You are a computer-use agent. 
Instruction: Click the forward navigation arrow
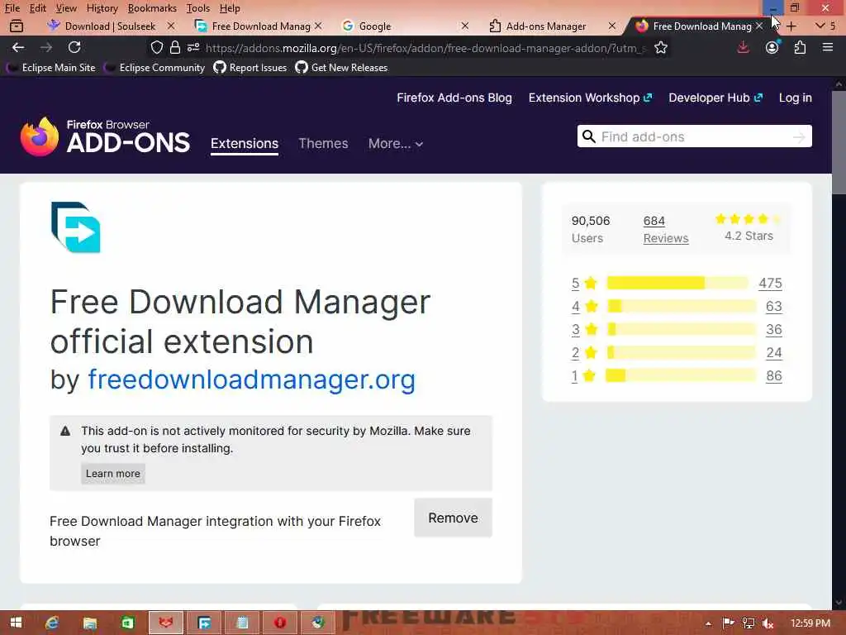coord(46,47)
